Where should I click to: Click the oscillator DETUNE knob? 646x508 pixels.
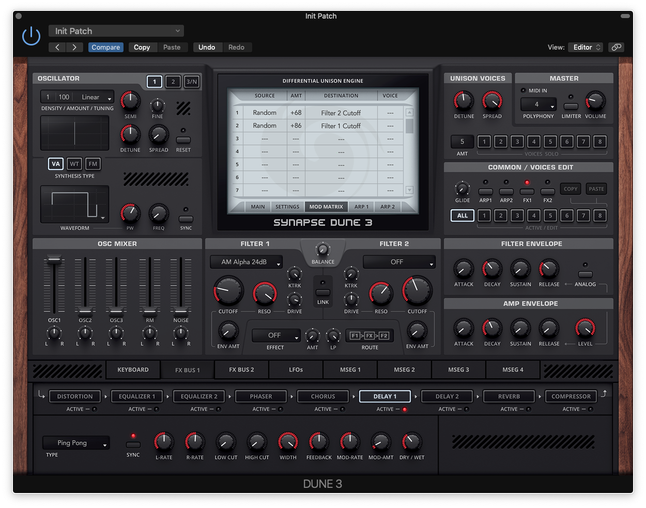(130, 135)
